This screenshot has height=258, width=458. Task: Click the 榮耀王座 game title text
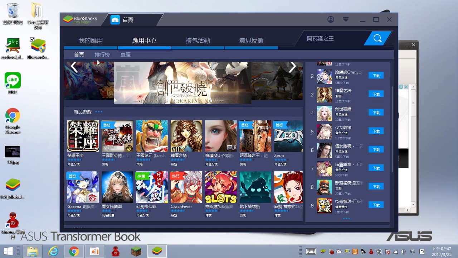[x=75, y=156]
